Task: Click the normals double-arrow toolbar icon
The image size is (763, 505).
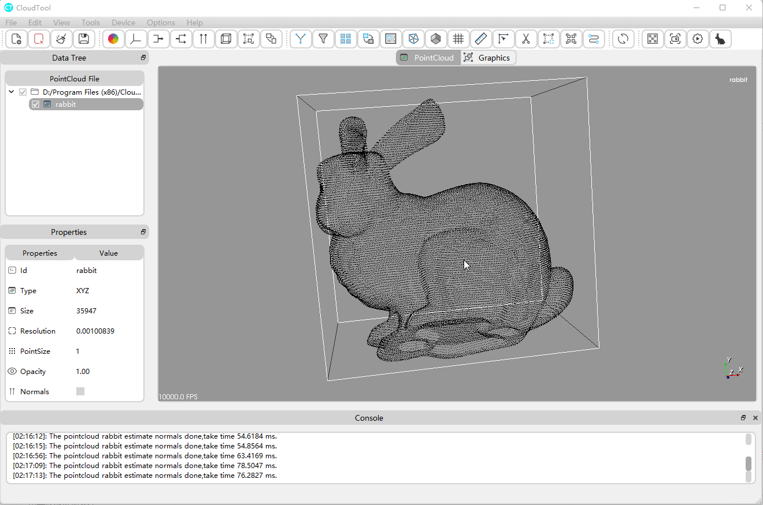Action: pos(203,39)
